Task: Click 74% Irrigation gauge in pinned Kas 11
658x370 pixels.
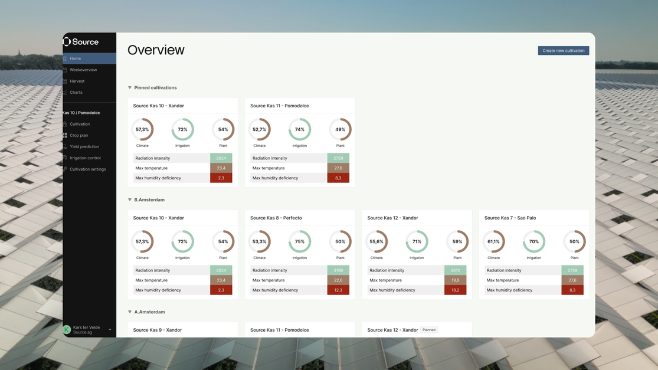Action: (300, 130)
